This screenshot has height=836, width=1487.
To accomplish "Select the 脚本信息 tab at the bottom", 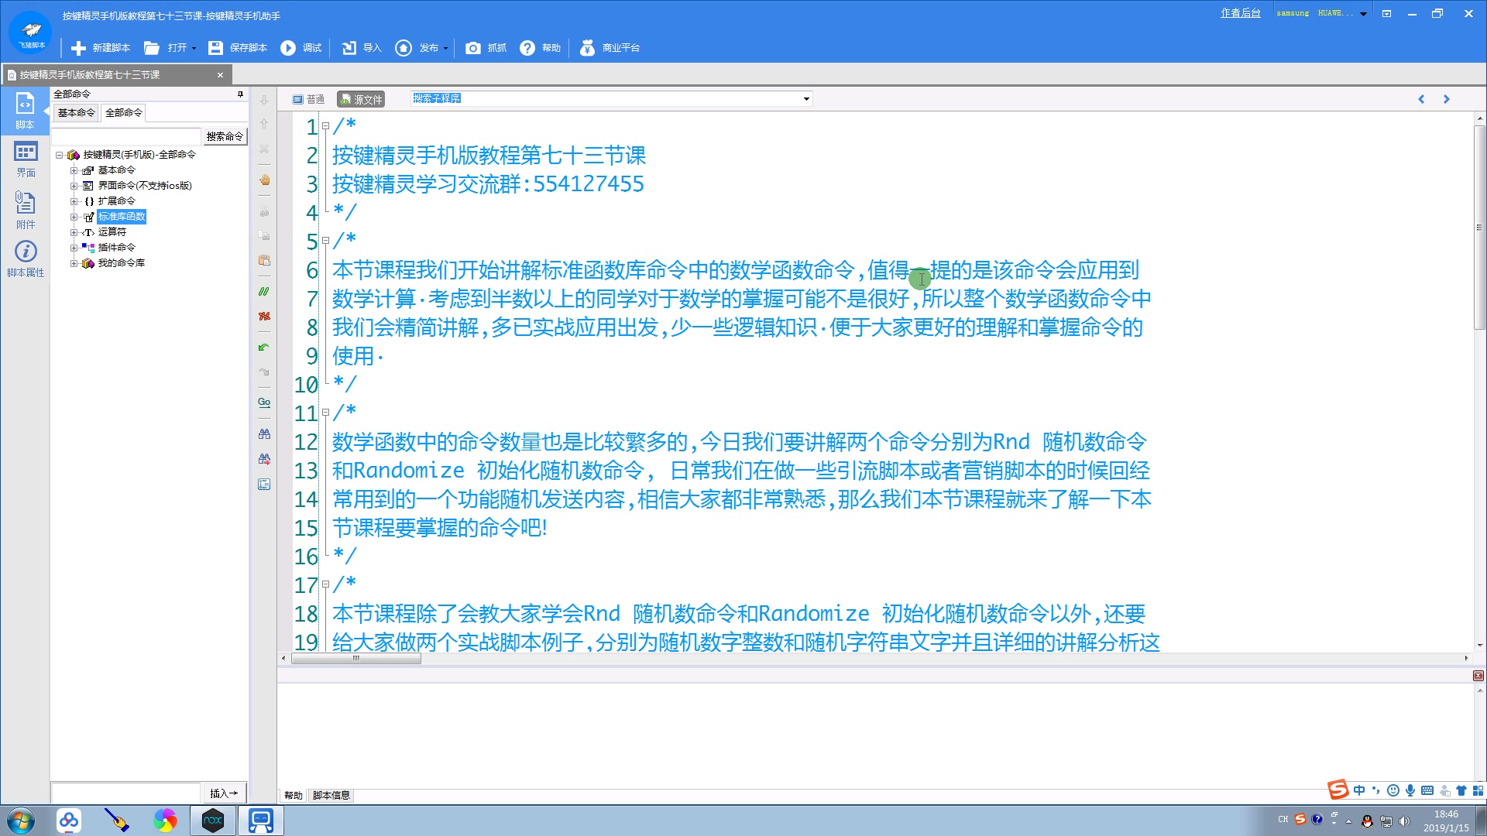I will (331, 795).
